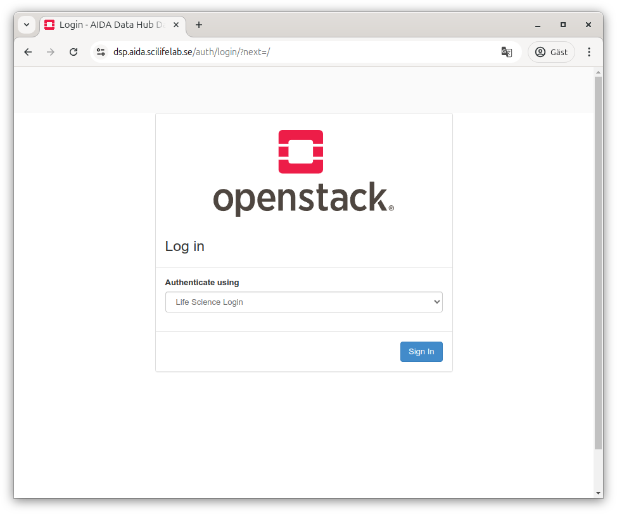Click the browser back arrow
The height and width of the screenshot is (514, 617).
pyautogui.click(x=28, y=52)
